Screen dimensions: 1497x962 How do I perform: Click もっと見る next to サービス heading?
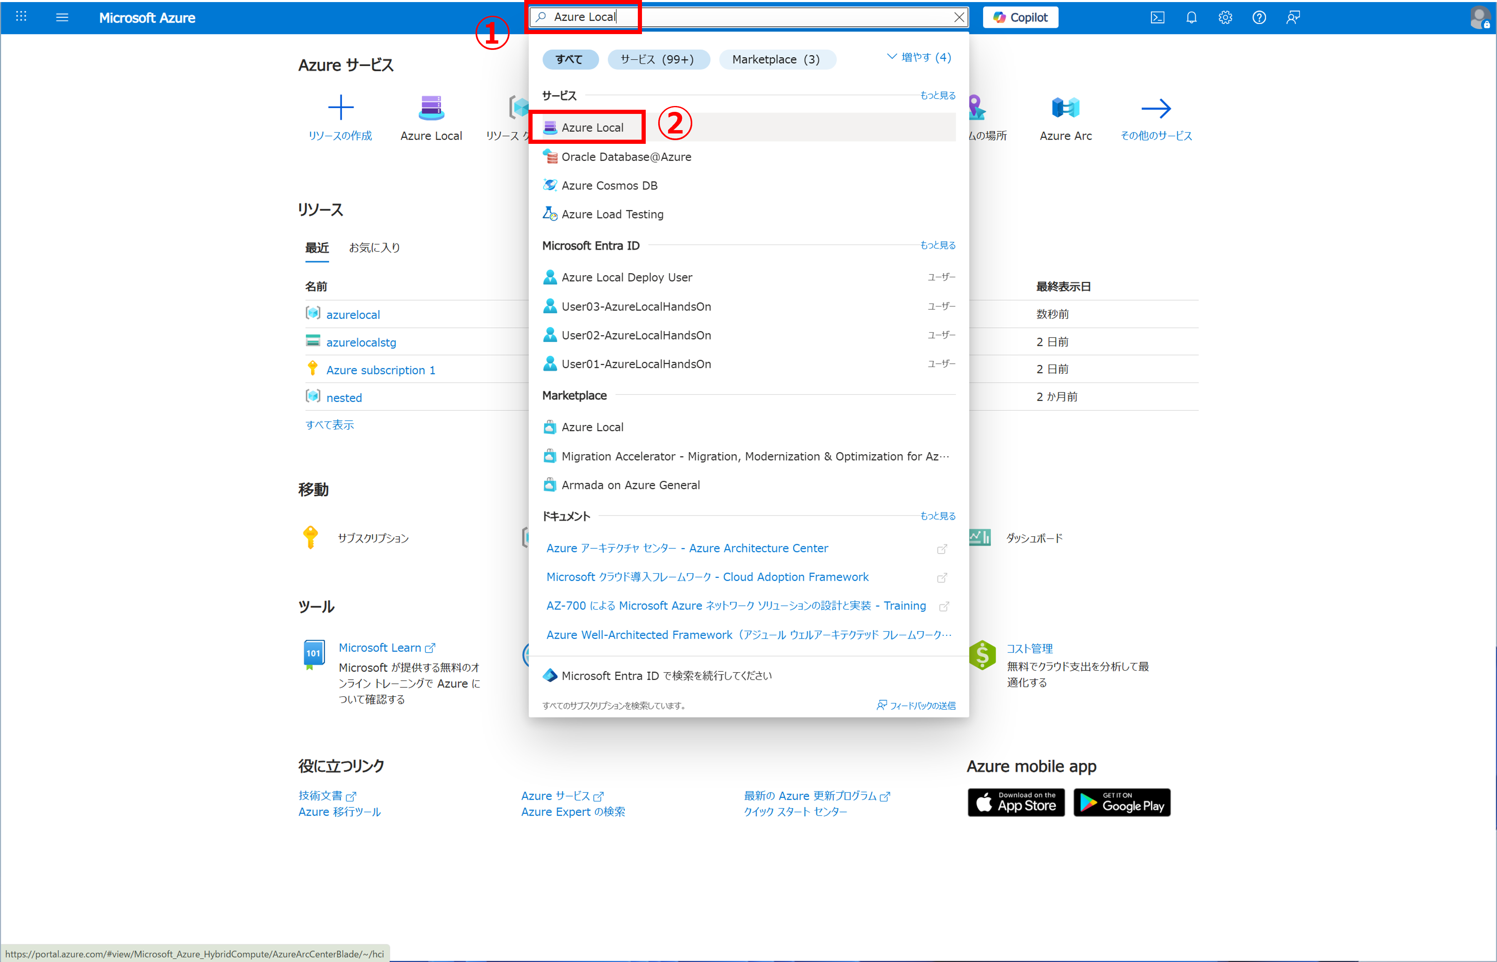(937, 96)
